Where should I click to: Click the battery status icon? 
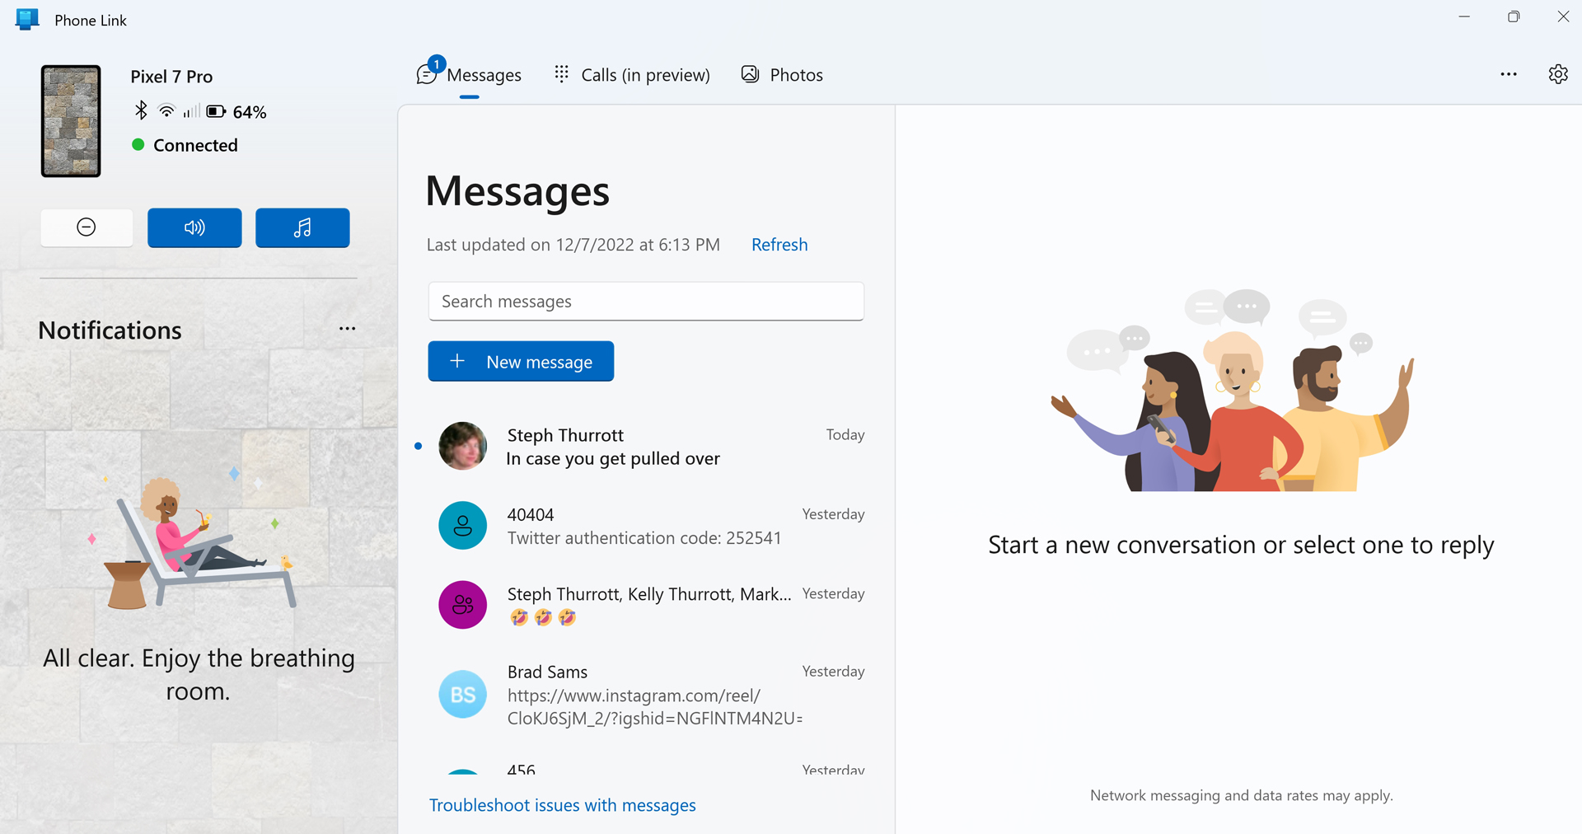tap(217, 111)
